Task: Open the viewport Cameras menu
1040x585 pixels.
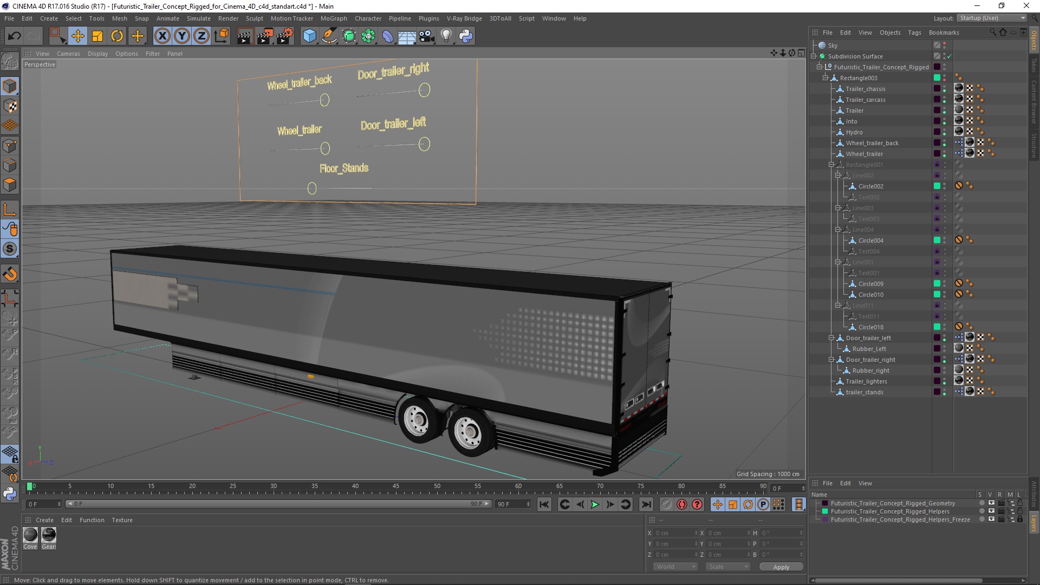Action: (68, 54)
